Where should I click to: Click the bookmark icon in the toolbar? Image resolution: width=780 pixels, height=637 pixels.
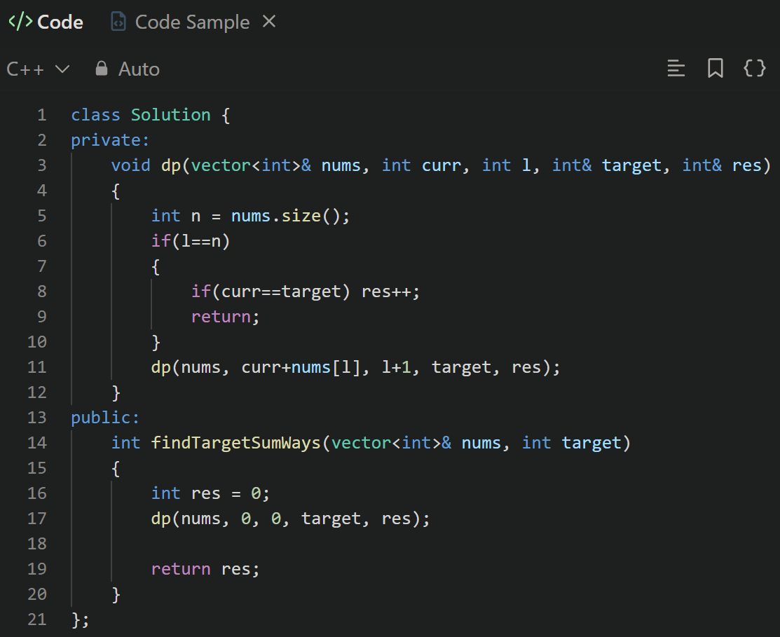[x=715, y=69]
